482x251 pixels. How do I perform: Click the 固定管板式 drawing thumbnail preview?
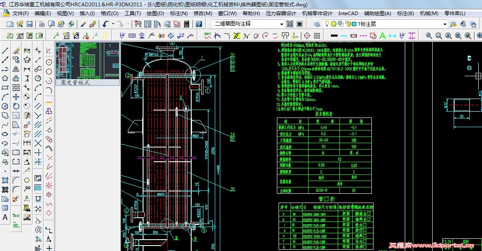coord(87,61)
